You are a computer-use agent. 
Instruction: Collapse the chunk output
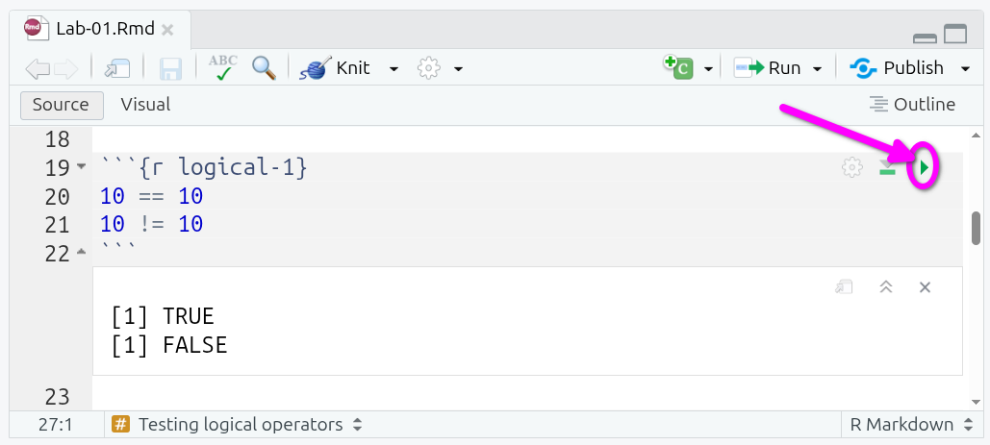886,287
